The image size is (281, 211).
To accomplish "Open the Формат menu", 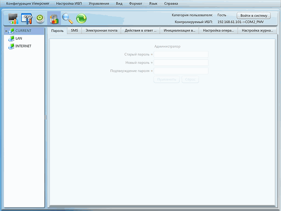I will 136,4.
